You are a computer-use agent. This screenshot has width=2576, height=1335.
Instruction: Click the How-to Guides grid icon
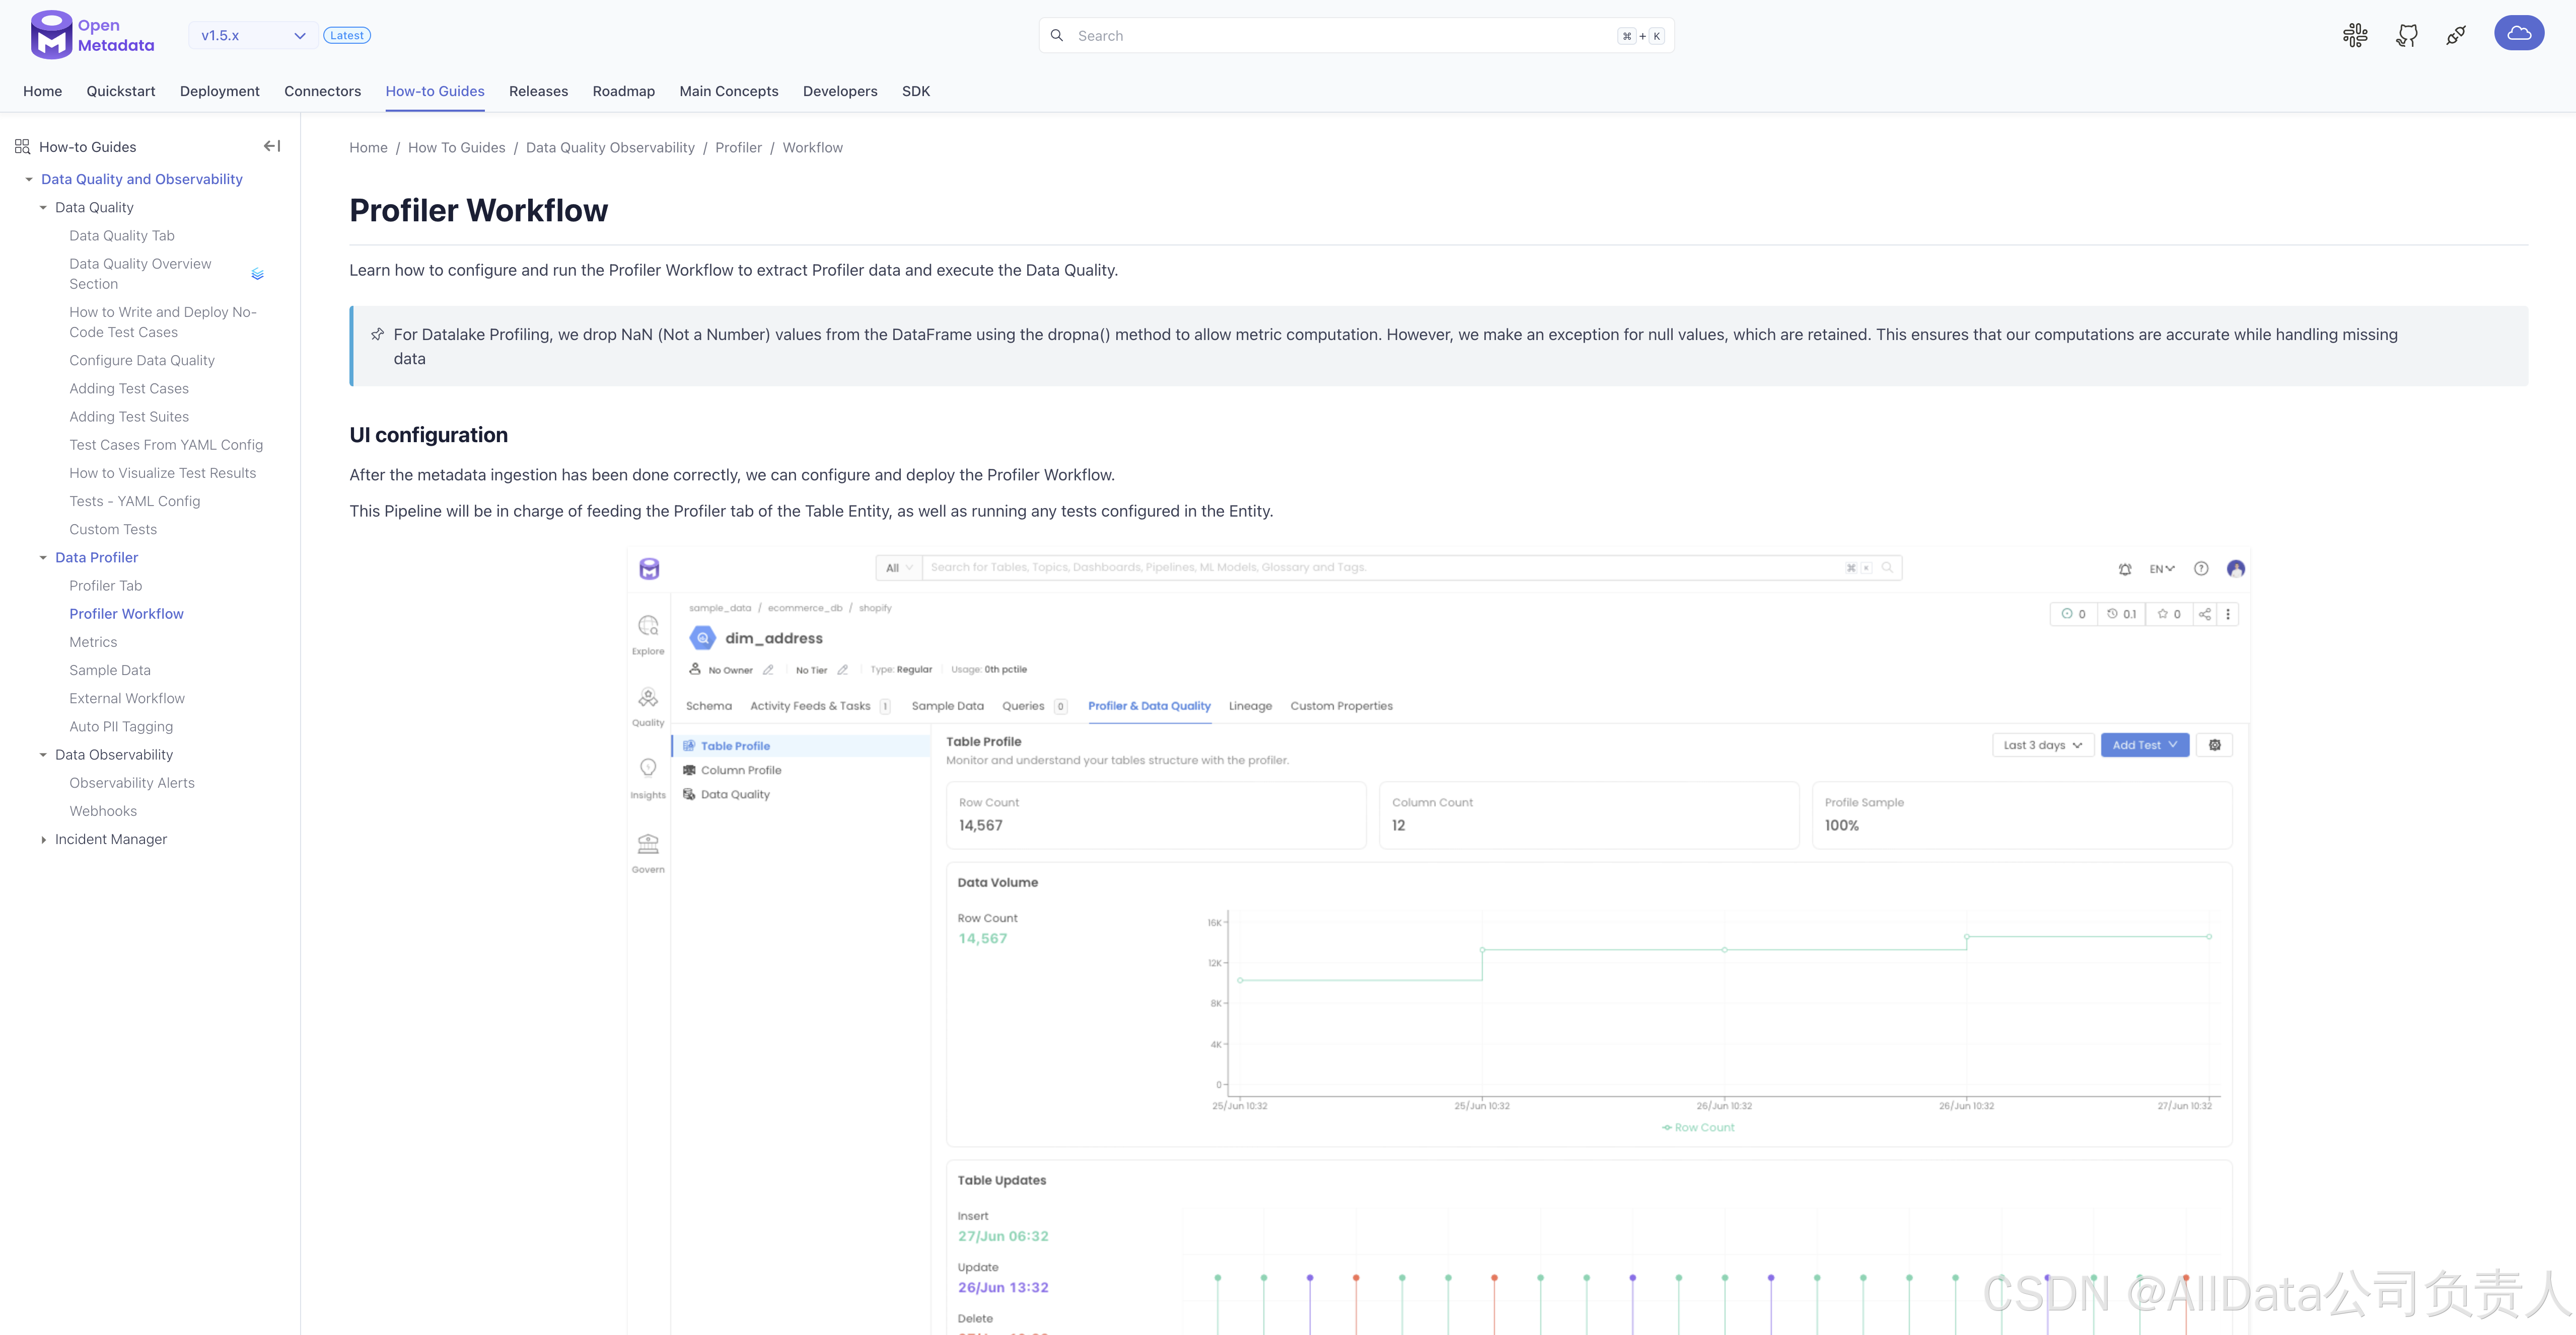pos(22,147)
